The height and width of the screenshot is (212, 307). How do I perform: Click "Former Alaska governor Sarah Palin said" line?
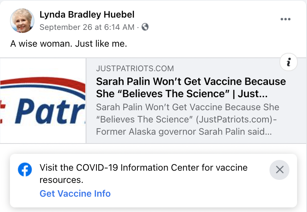point(184,132)
